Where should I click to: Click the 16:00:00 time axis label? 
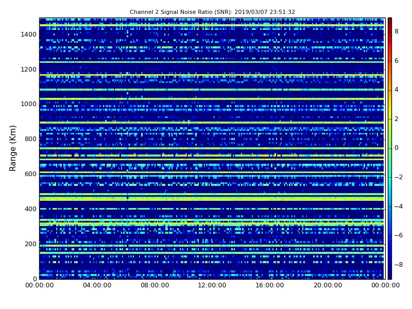click(270, 285)
